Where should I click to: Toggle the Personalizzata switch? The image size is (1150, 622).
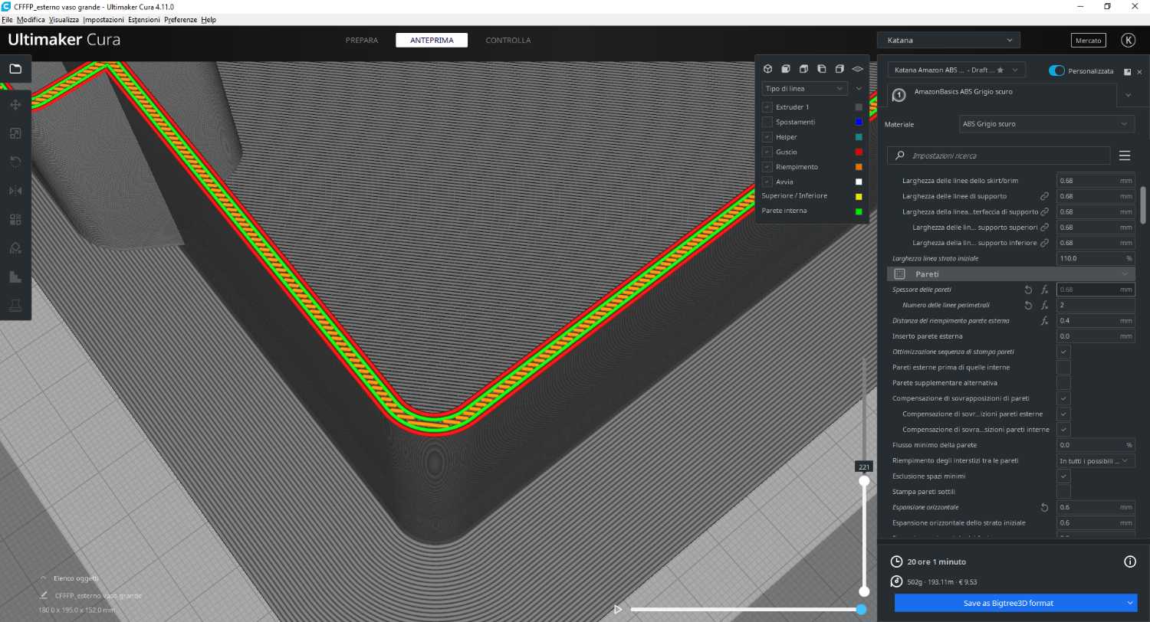tap(1056, 70)
